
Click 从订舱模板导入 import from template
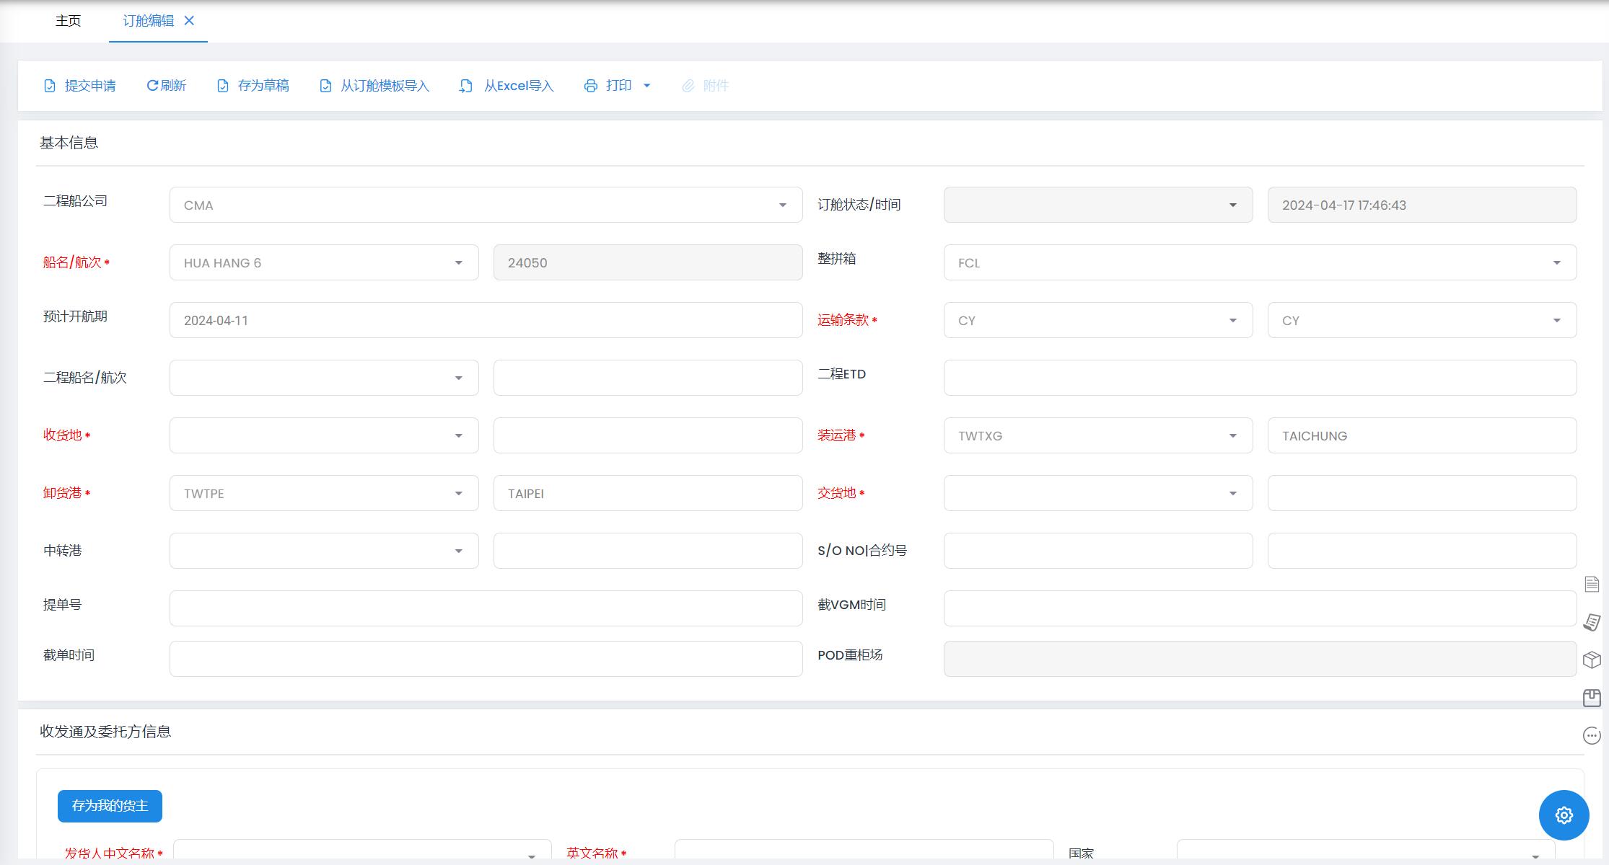click(x=374, y=86)
